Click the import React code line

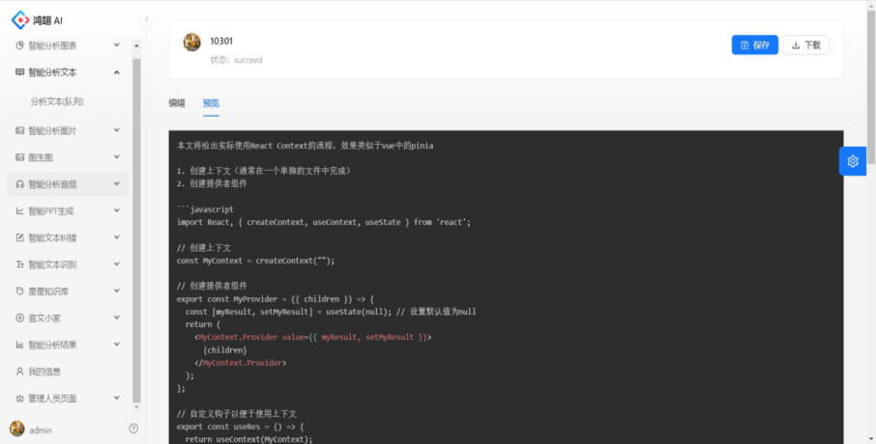(324, 222)
